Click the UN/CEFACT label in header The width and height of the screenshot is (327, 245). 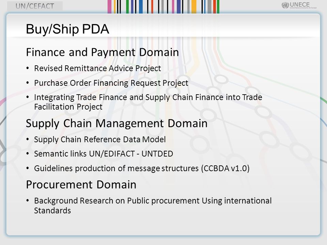(x=35, y=6)
